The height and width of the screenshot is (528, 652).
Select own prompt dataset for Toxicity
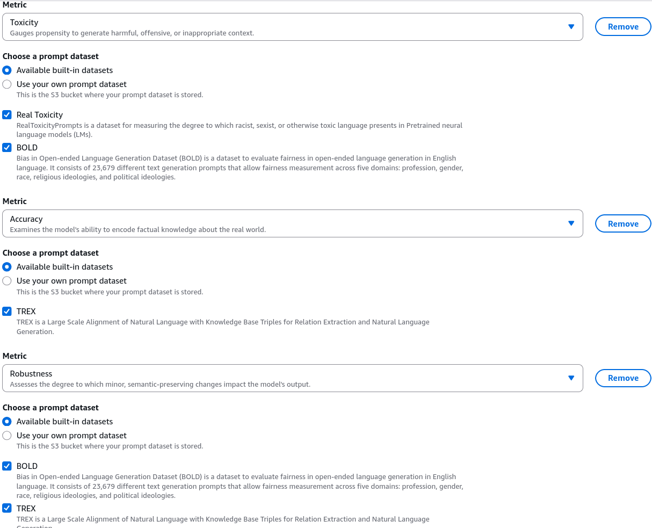pos(7,84)
